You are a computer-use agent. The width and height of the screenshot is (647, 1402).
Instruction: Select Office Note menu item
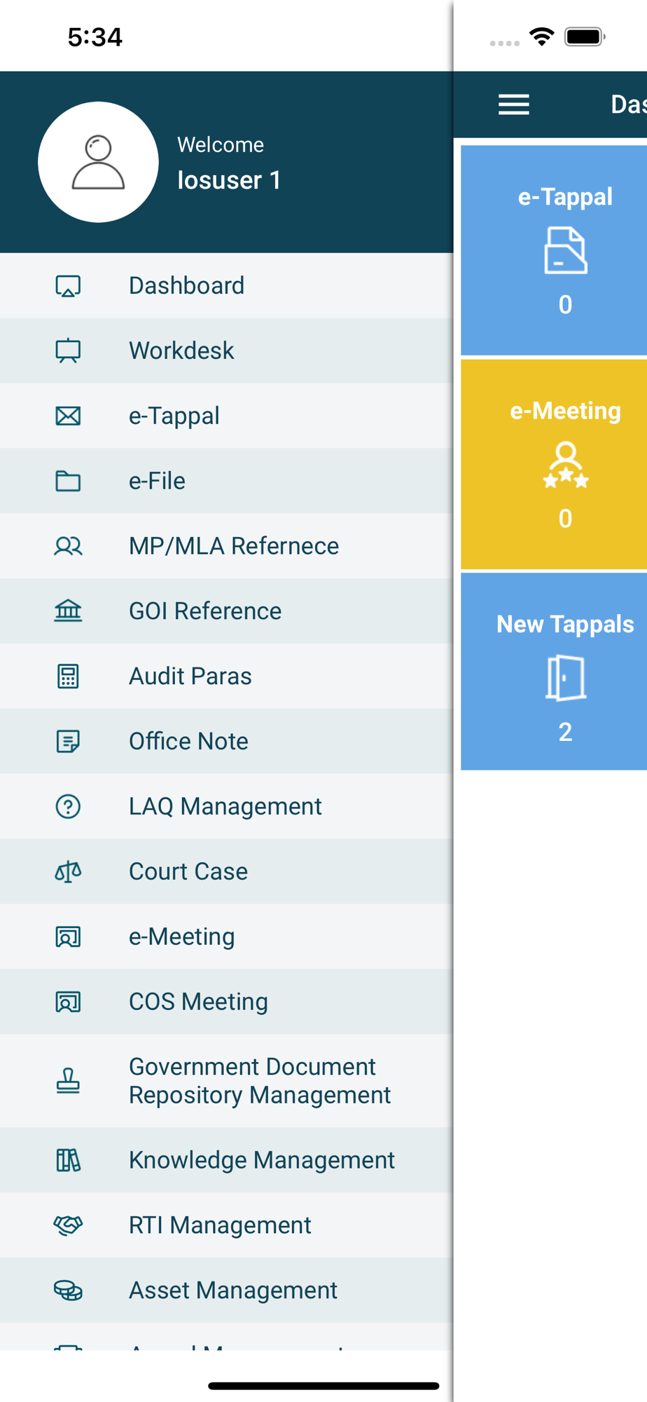226,741
